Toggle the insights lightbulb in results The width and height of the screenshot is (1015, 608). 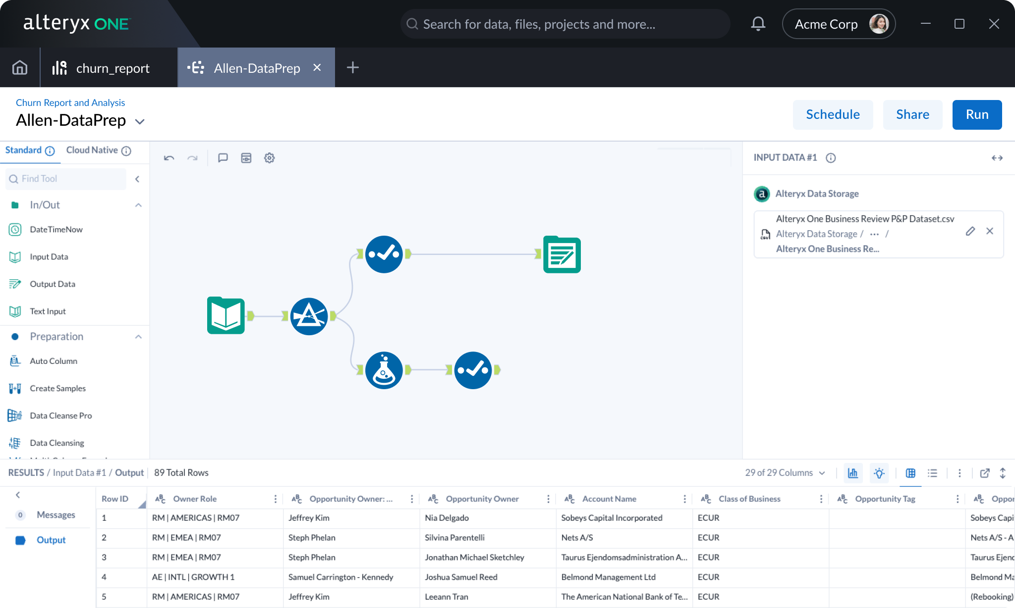click(879, 473)
